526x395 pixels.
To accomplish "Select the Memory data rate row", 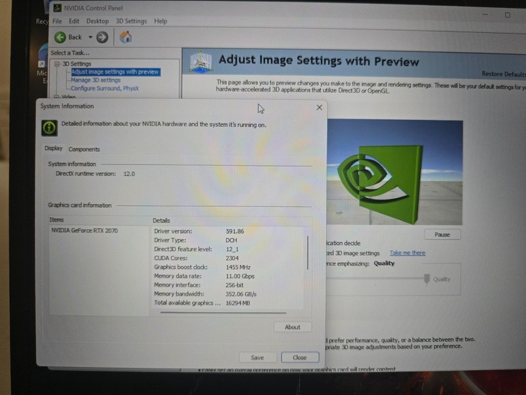I will (x=228, y=276).
